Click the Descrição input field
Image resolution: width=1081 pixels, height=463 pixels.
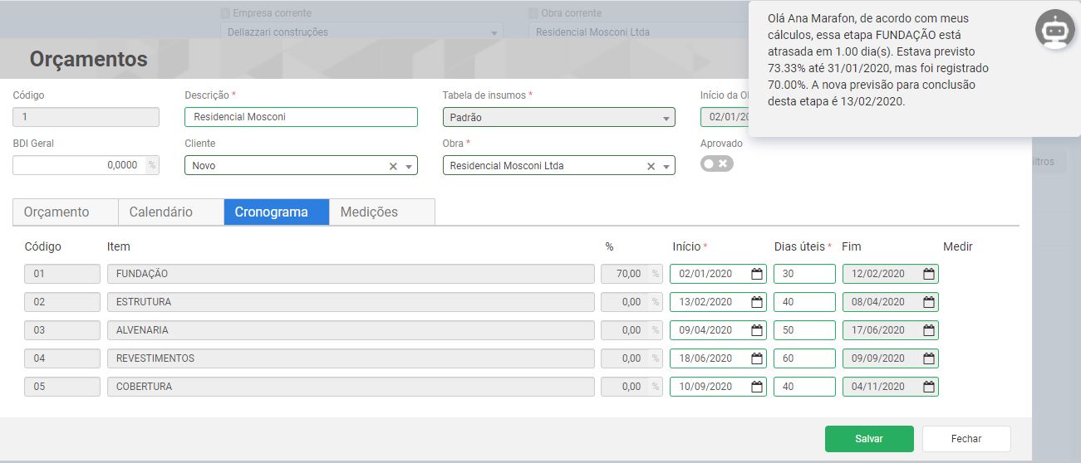point(301,117)
